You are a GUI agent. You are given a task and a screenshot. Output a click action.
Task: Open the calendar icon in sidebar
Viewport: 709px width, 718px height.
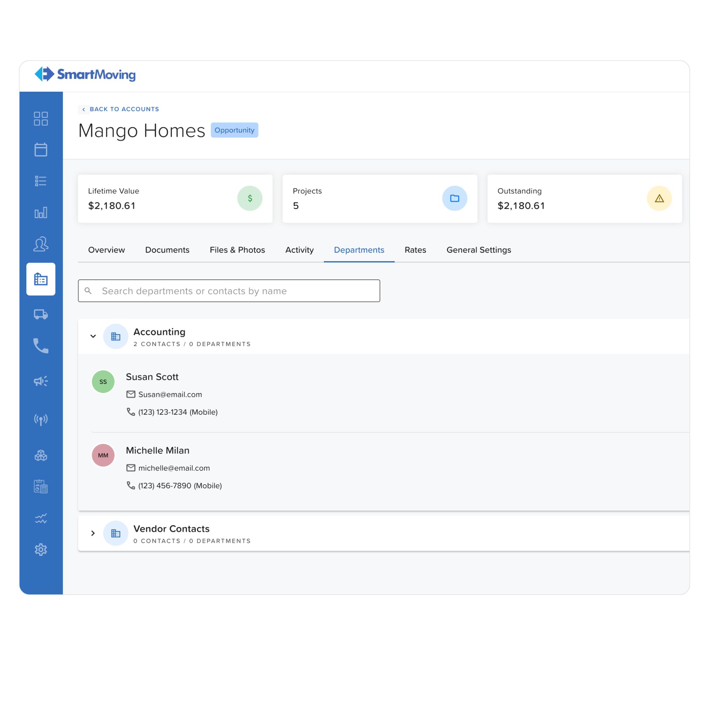tap(41, 149)
